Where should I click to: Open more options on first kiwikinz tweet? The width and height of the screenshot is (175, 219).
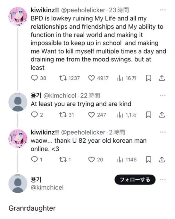tap(162, 10)
